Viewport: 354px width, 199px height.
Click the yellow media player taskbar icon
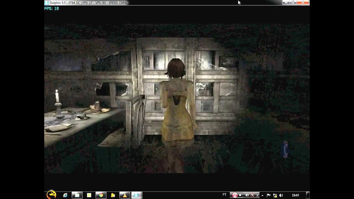89,195
